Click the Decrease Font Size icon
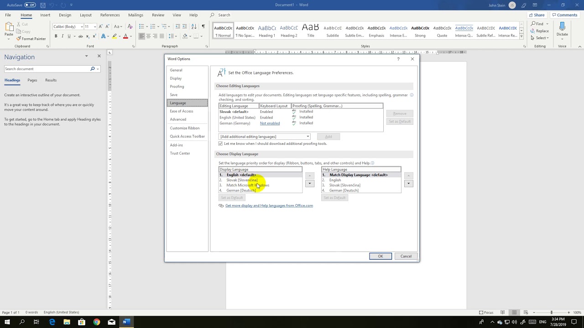The height and width of the screenshot is (328, 584). tap(108, 26)
